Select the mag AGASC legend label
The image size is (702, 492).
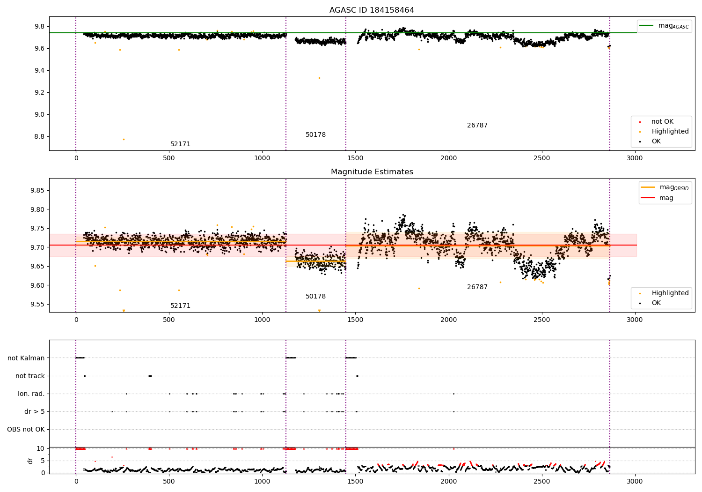(673, 26)
